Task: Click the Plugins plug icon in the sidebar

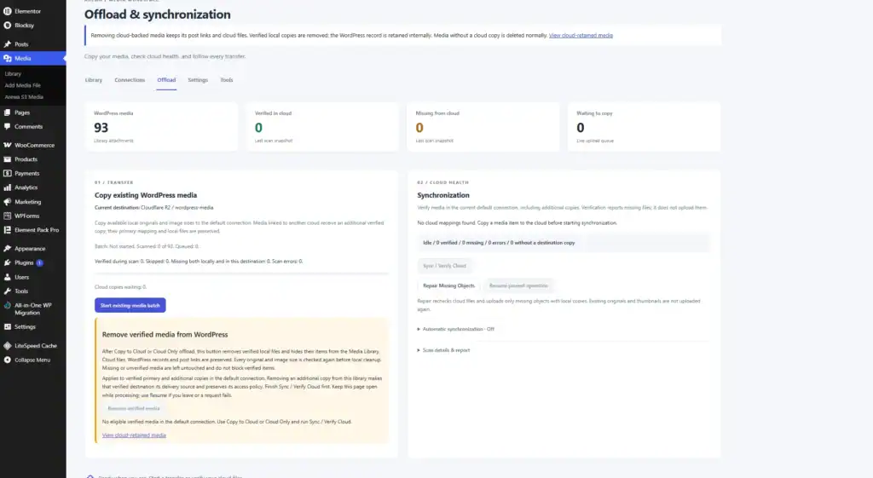Action: tap(7, 262)
